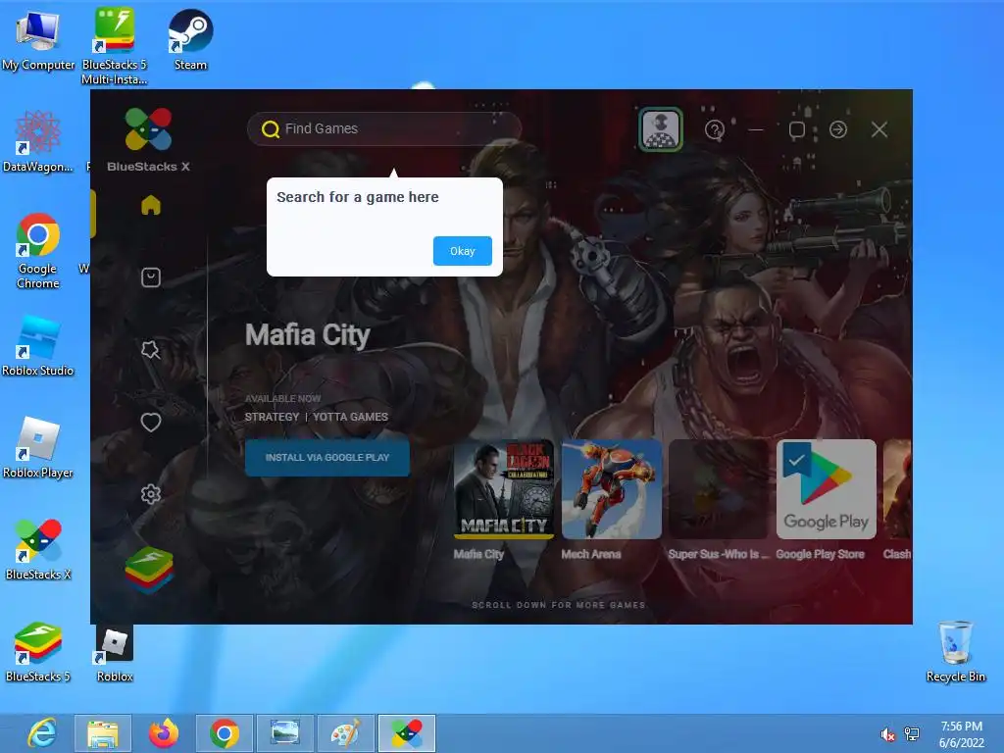The height and width of the screenshot is (753, 1004).
Task: Open Steam desktop shortcut
Action: (190, 39)
